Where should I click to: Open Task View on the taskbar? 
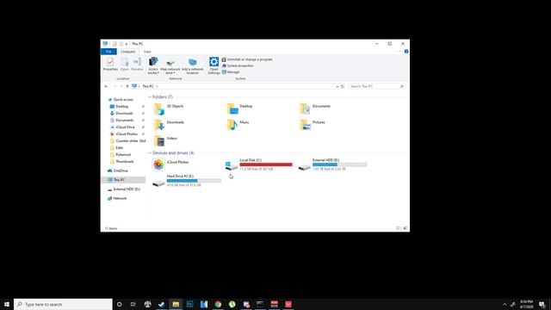pos(133,304)
